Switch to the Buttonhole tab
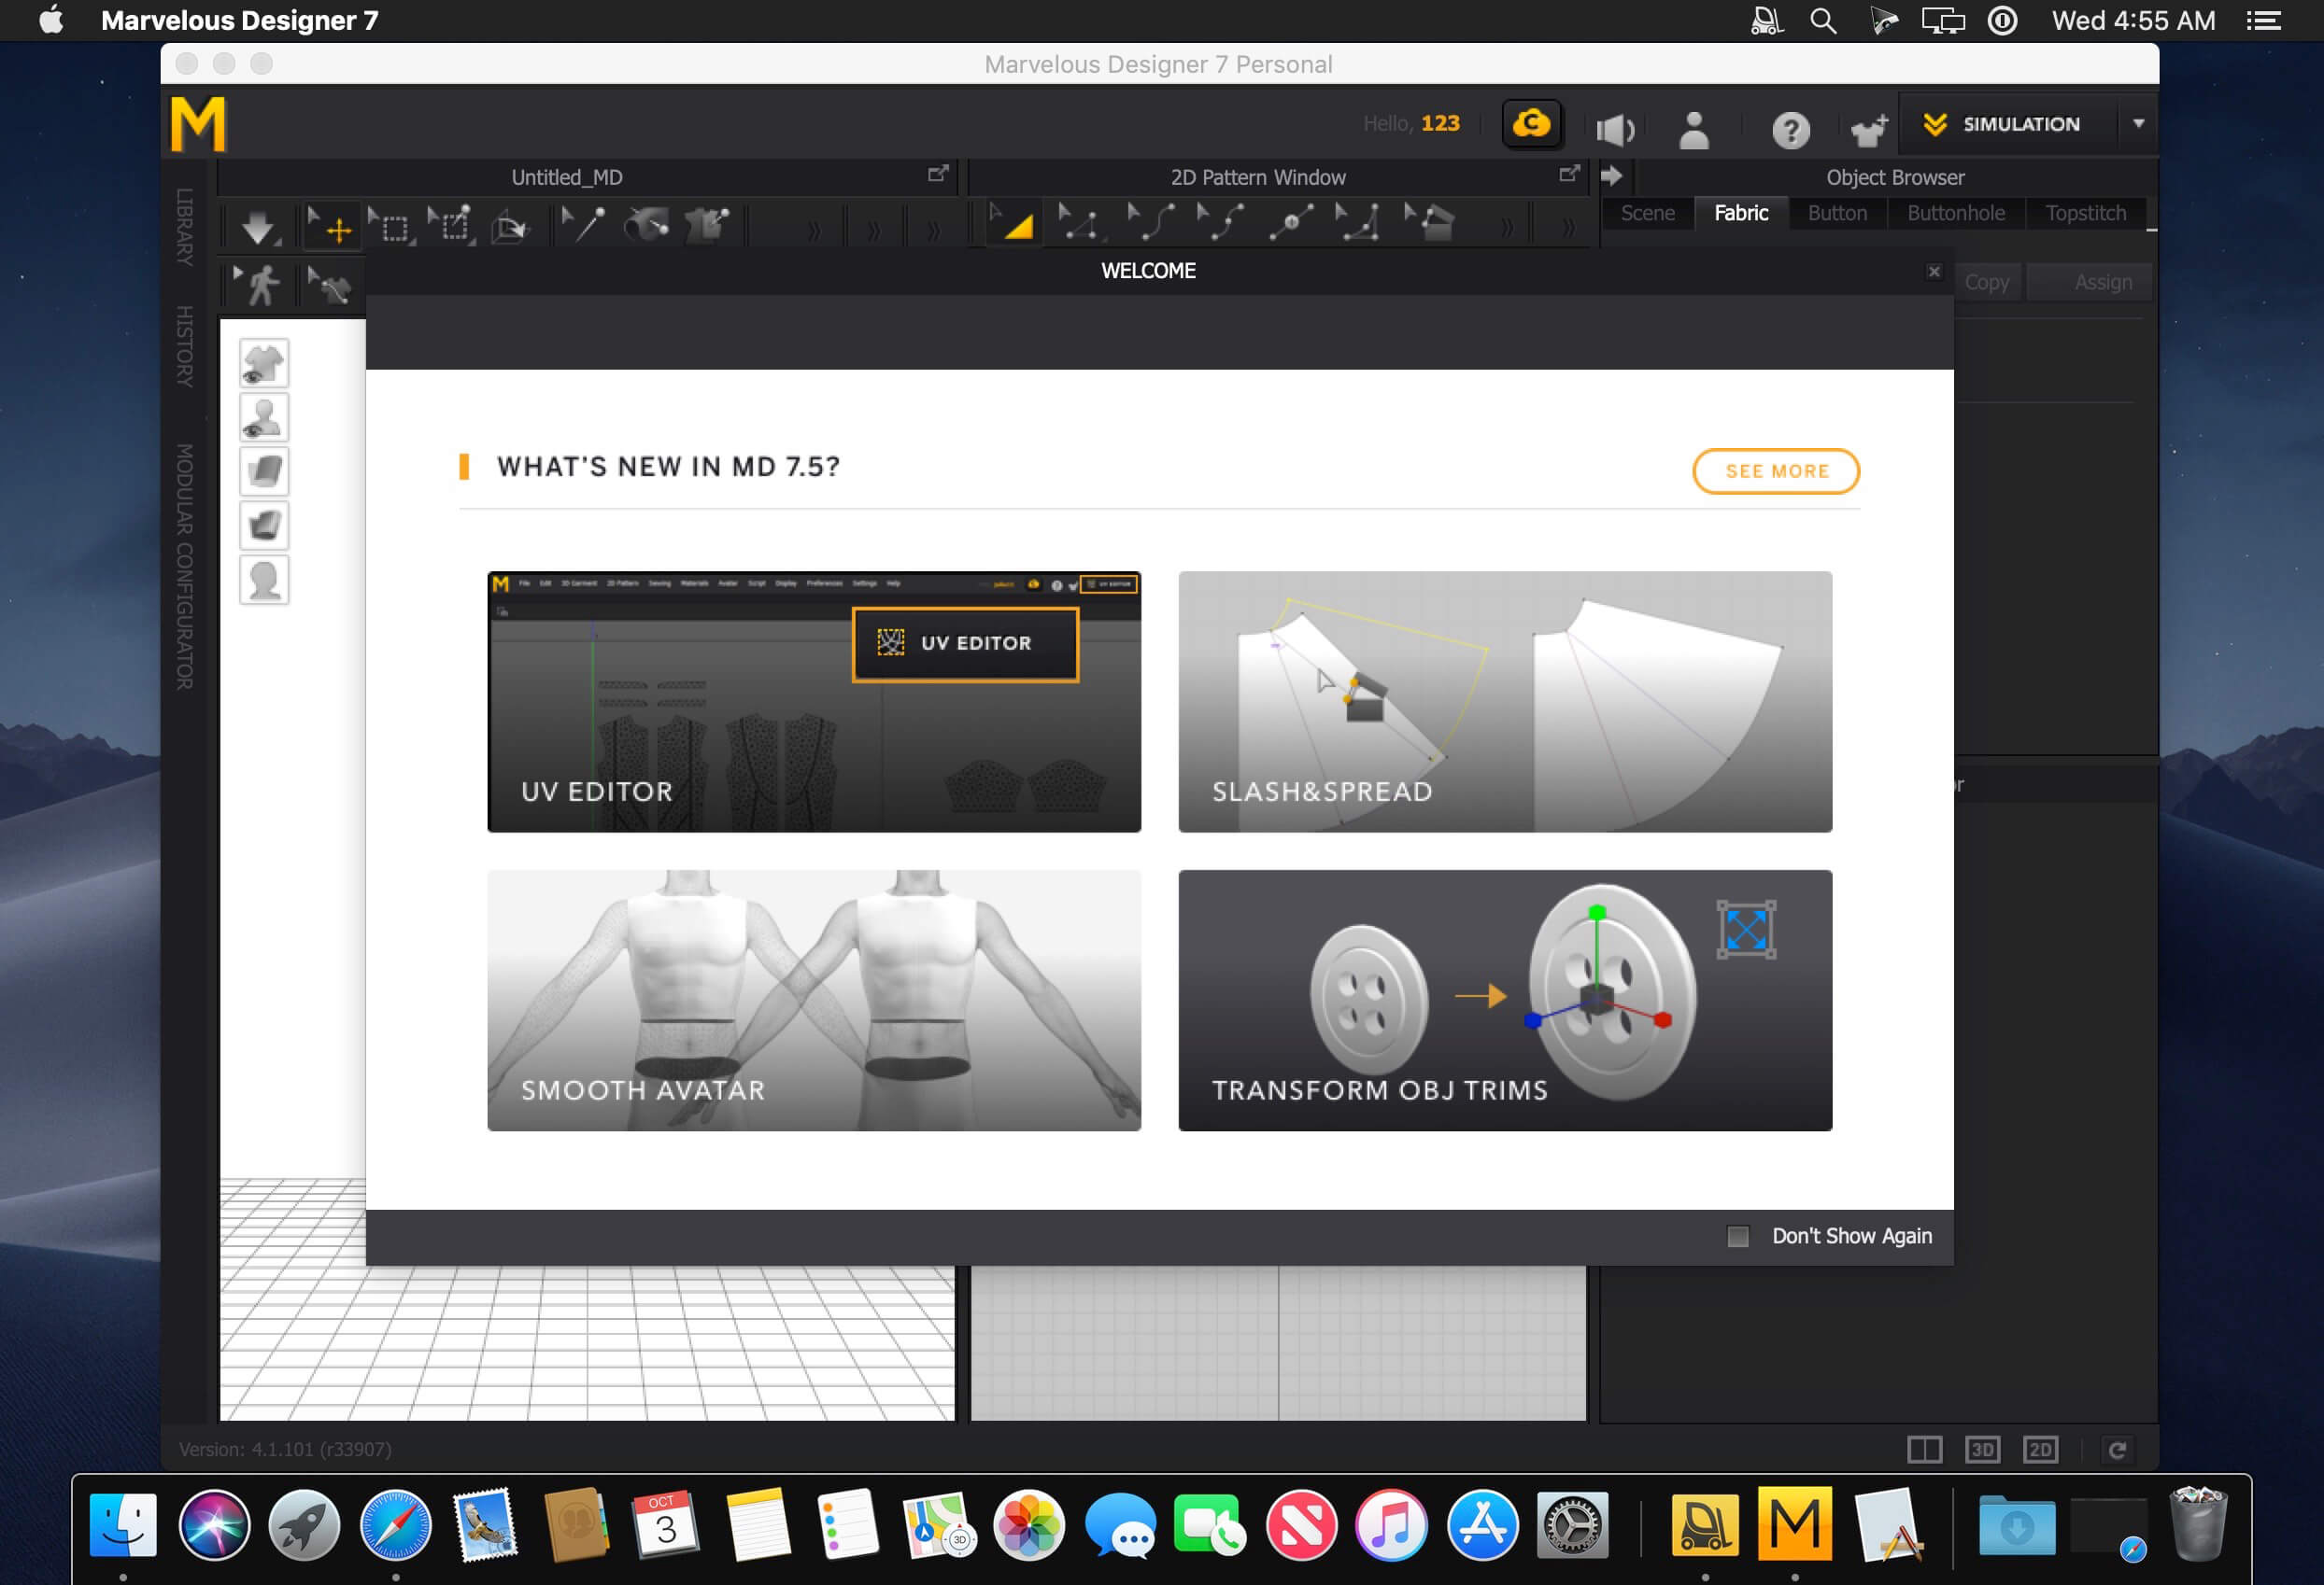The width and height of the screenshot is (2324, 1585). coord(1955,213)
